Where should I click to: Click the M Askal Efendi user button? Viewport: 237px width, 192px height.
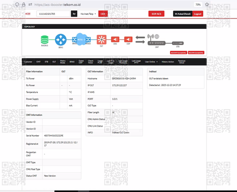coord(182,14)
